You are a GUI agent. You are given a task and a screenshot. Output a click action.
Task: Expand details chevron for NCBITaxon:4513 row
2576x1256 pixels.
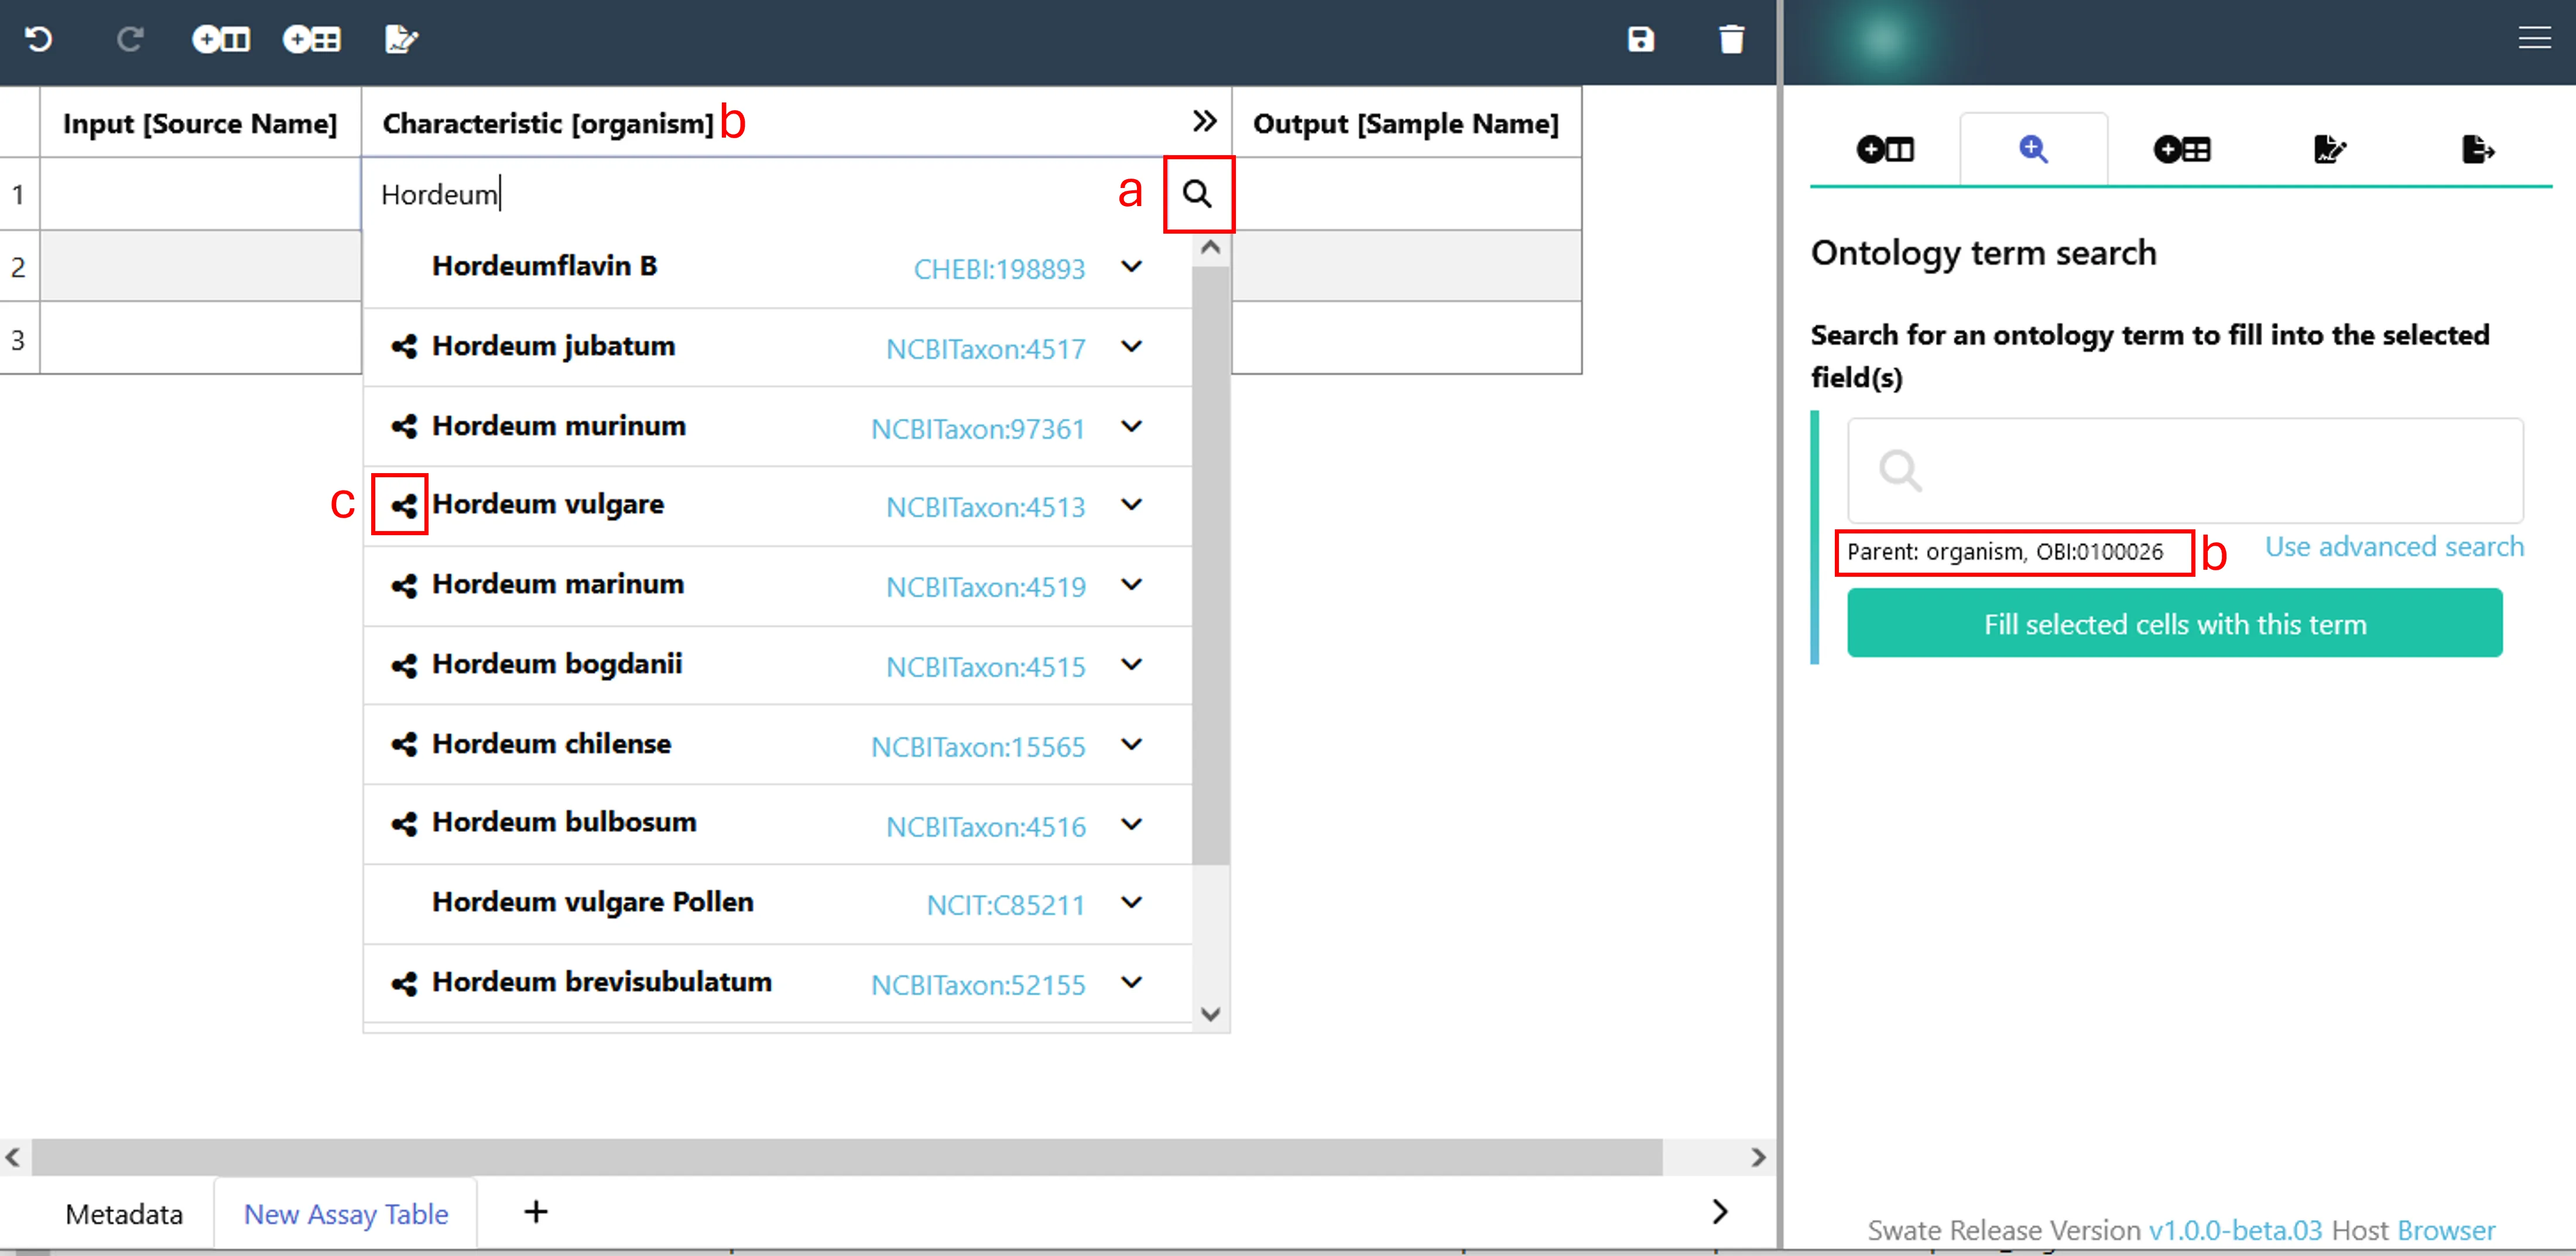pyautogui.click(x=1132, y=505)
